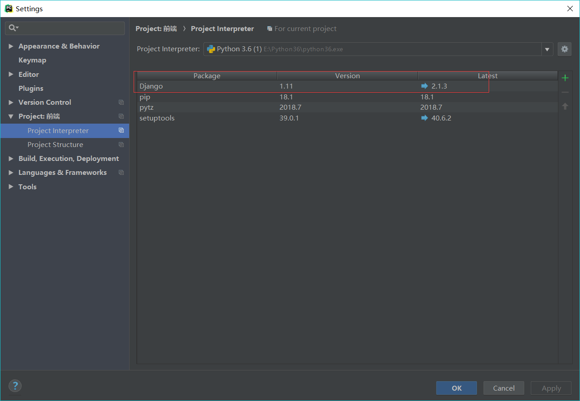
Task: Click the blue upgrade arrow for Django
Action: pyautogui.click(x=424, y=86)
